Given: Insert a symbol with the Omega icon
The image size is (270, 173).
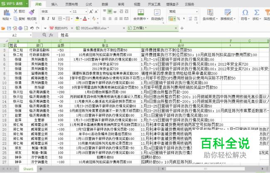Looking at the screenshot, I should 245,12.
